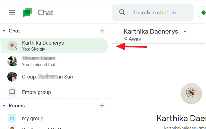
Task: Start a new chat with plus icon
Action: coord(102,31)
